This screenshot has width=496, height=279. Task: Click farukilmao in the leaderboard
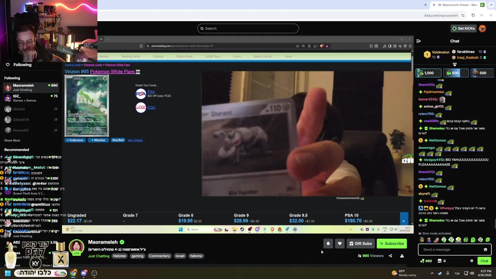click(465, 52)
